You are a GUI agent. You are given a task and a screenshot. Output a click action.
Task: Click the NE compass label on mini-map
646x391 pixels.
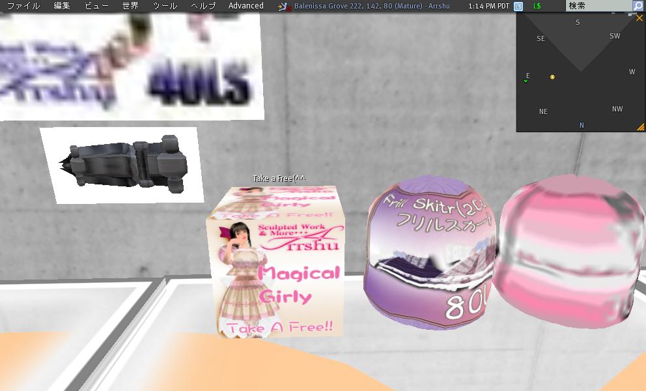point(543,112)
